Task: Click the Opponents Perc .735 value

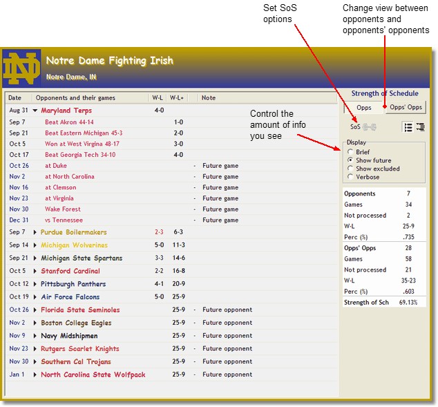Action: click(x=408, y=237)
